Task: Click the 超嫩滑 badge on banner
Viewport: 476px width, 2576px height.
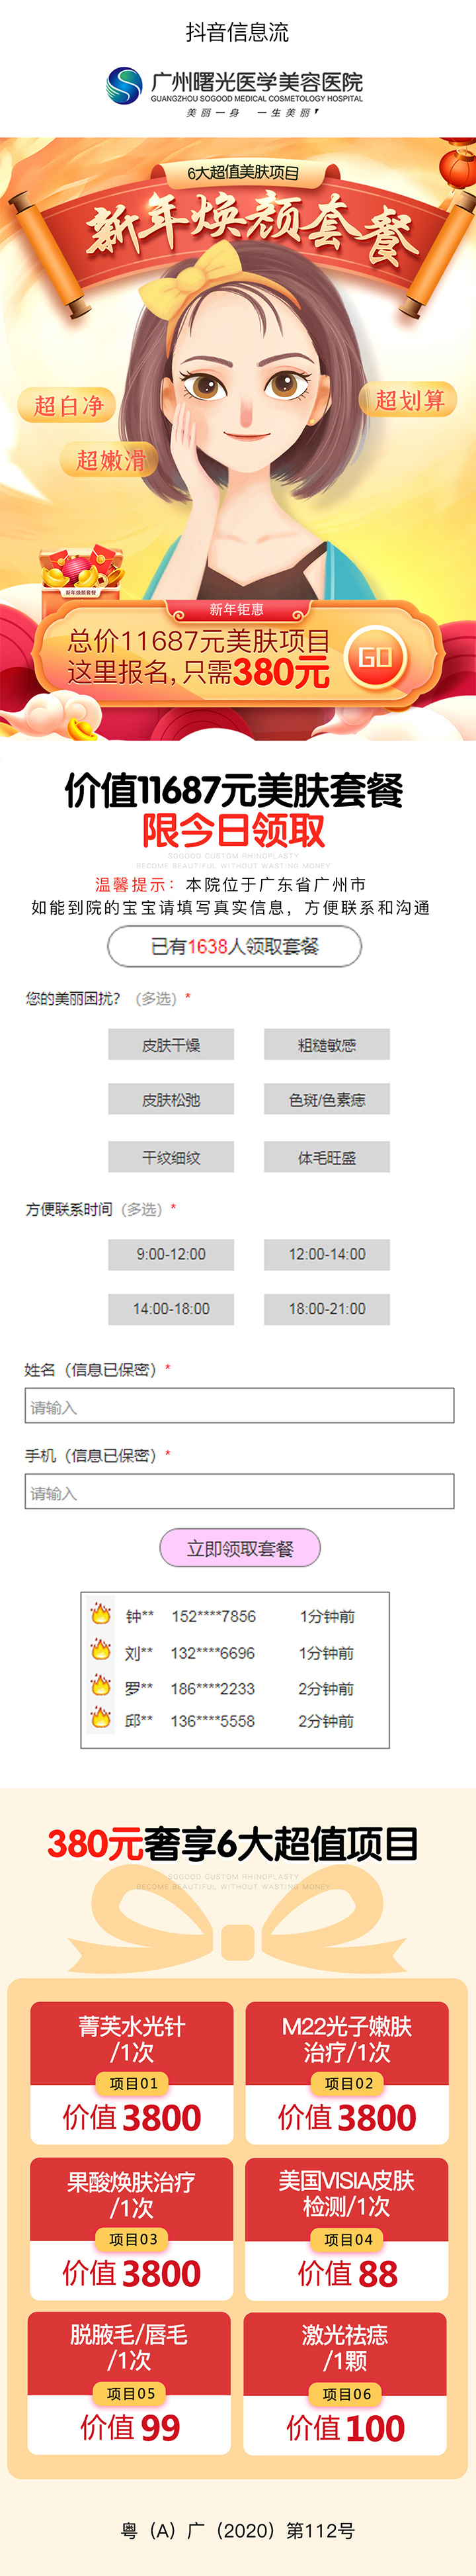Action: (111, 460)
